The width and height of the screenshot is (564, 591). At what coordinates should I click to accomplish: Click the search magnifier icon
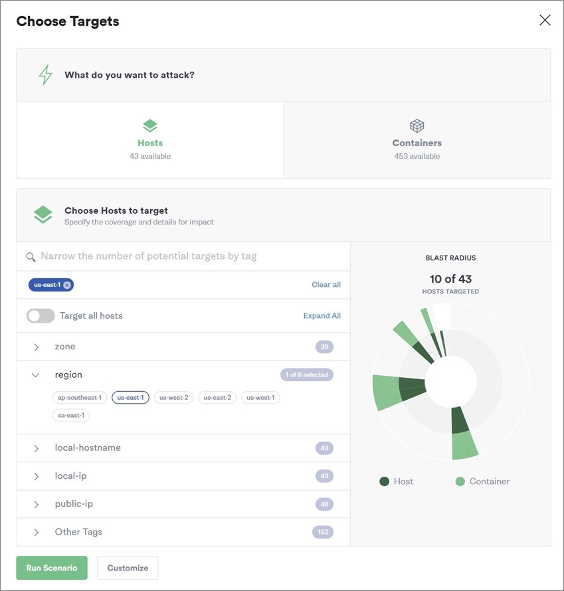[31, 257]
